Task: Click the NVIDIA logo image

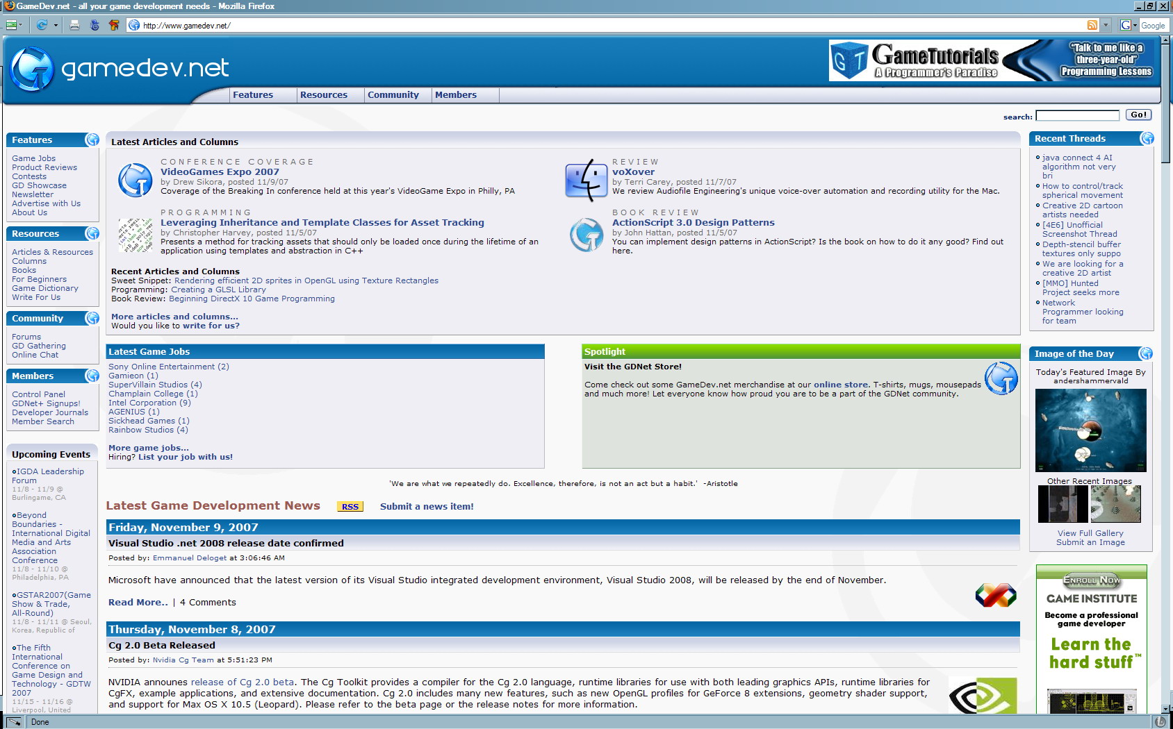Action: [983, 696]
